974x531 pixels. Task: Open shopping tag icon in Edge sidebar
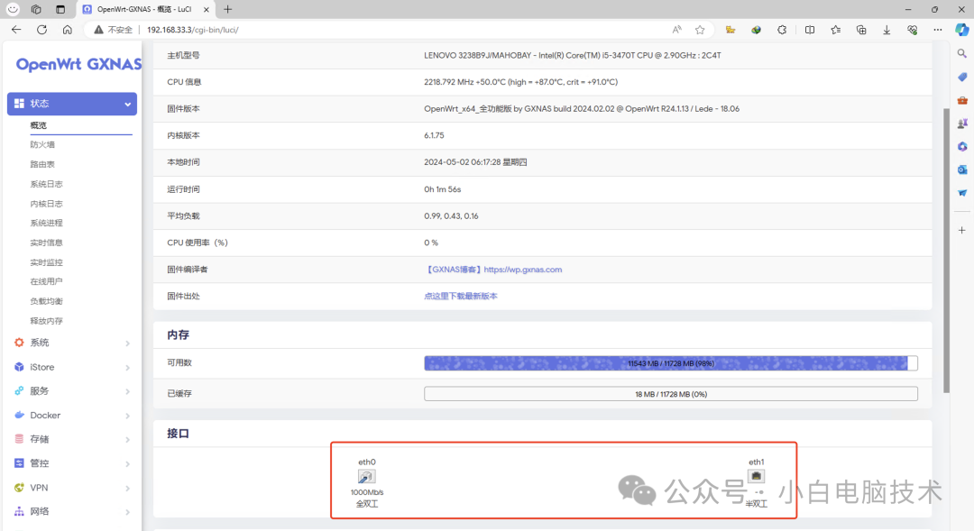tap(962, 77)
